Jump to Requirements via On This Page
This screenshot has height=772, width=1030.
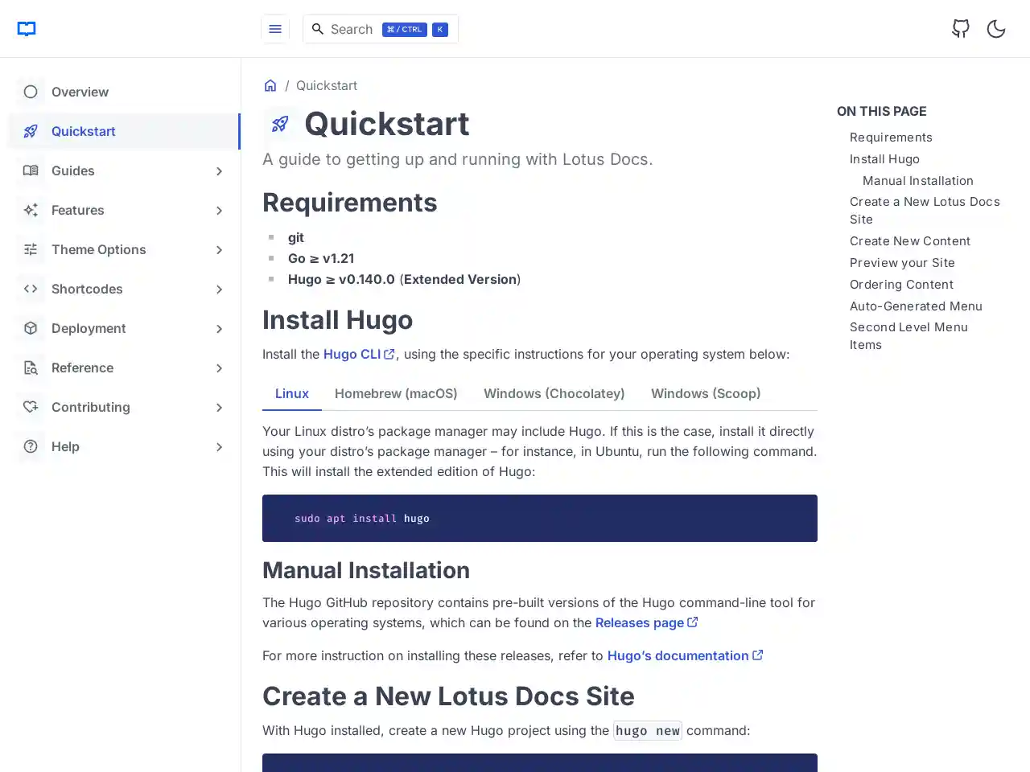click(891, 137)
